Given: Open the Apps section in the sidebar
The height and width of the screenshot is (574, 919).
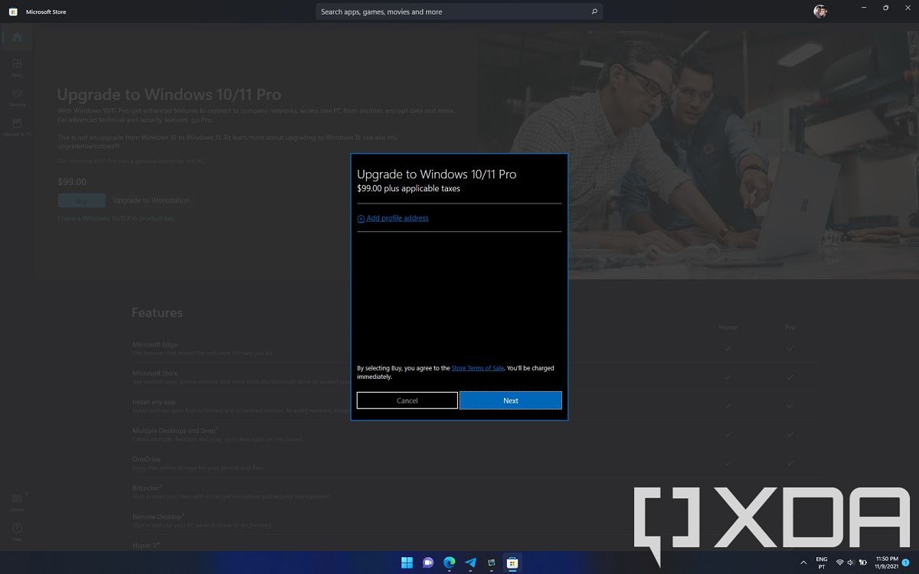Looking at the screenshot, I should point(17,67).
